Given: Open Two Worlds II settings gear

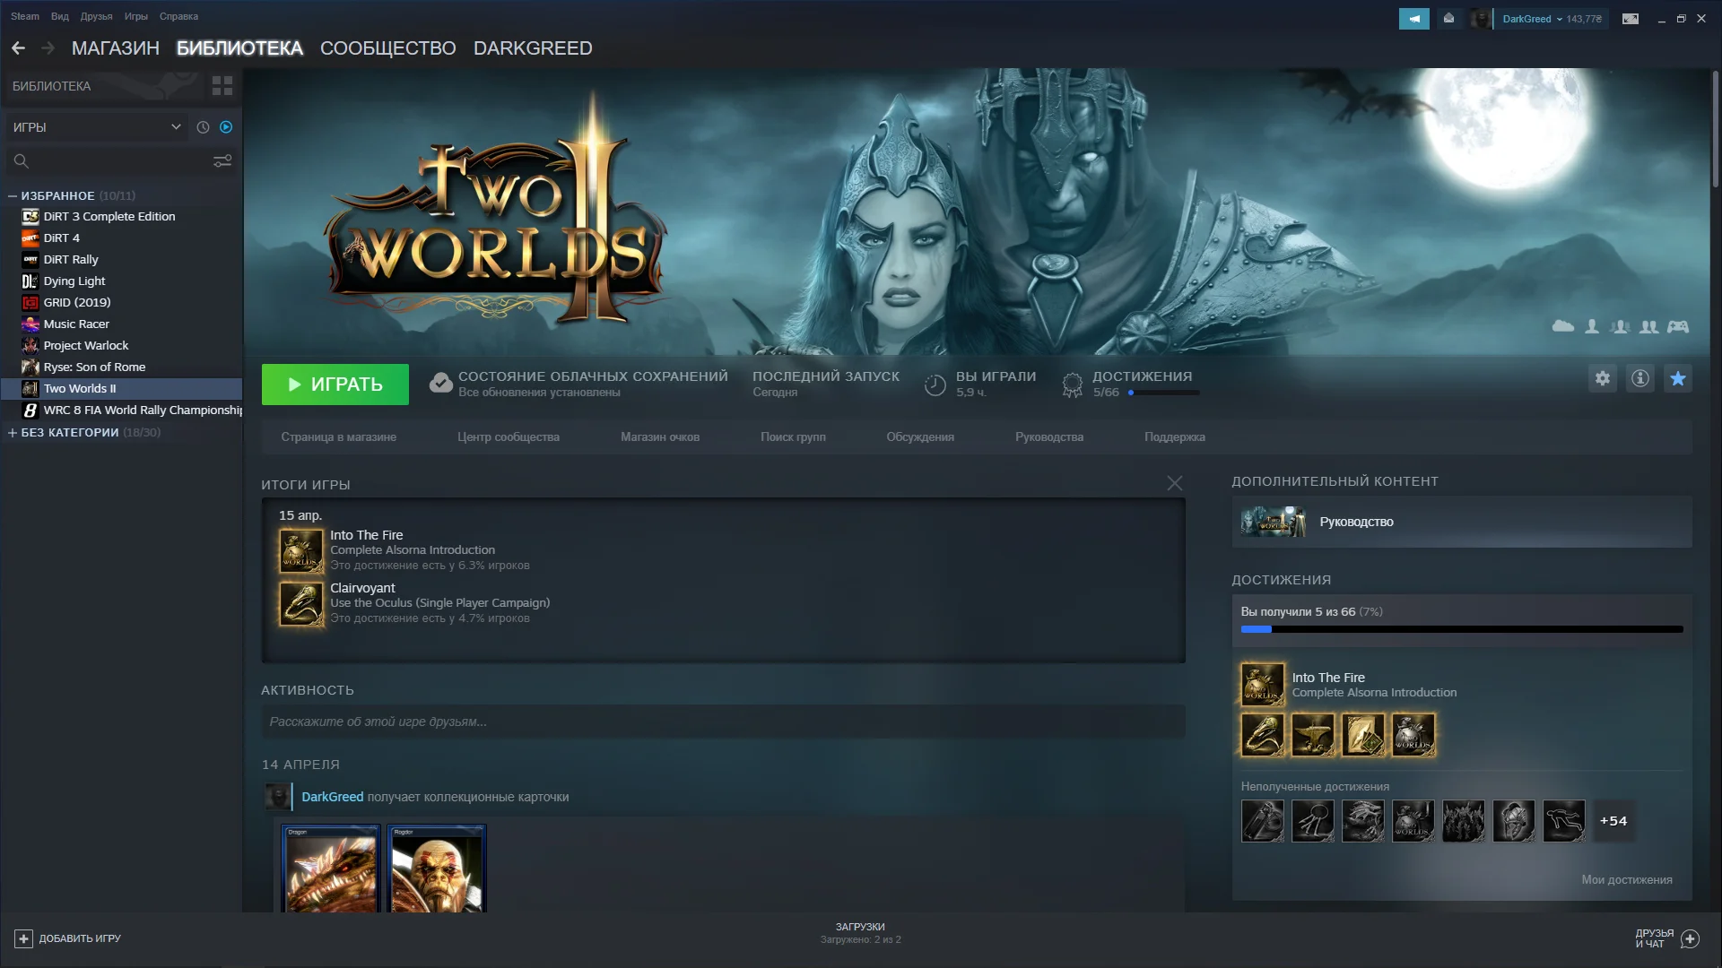Looking at the screenshot, I should pyautogui.click(x=1603, y=378).
